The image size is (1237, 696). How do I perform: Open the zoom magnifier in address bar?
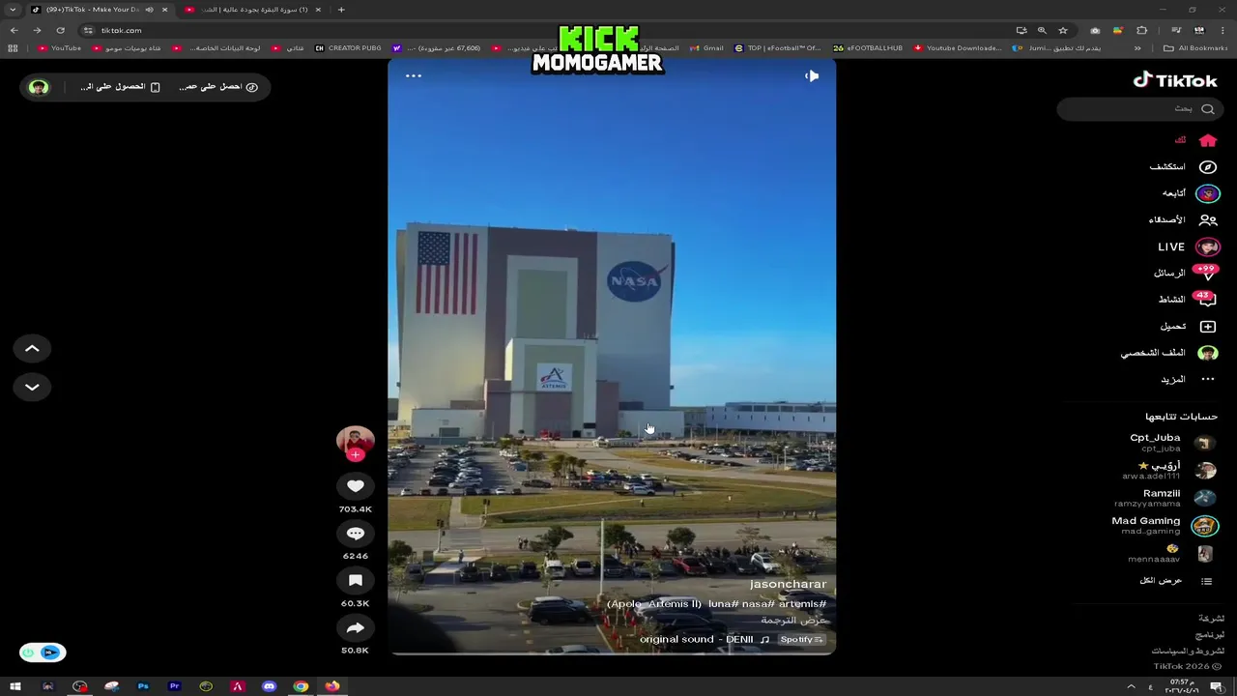click(1042, 30)
